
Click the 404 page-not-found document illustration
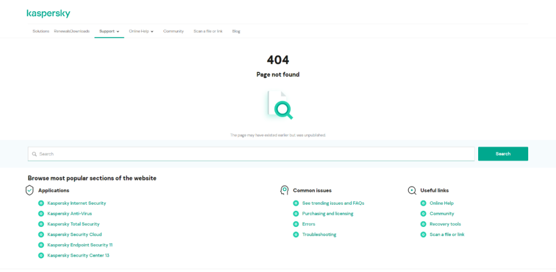(x=280, y=105)
